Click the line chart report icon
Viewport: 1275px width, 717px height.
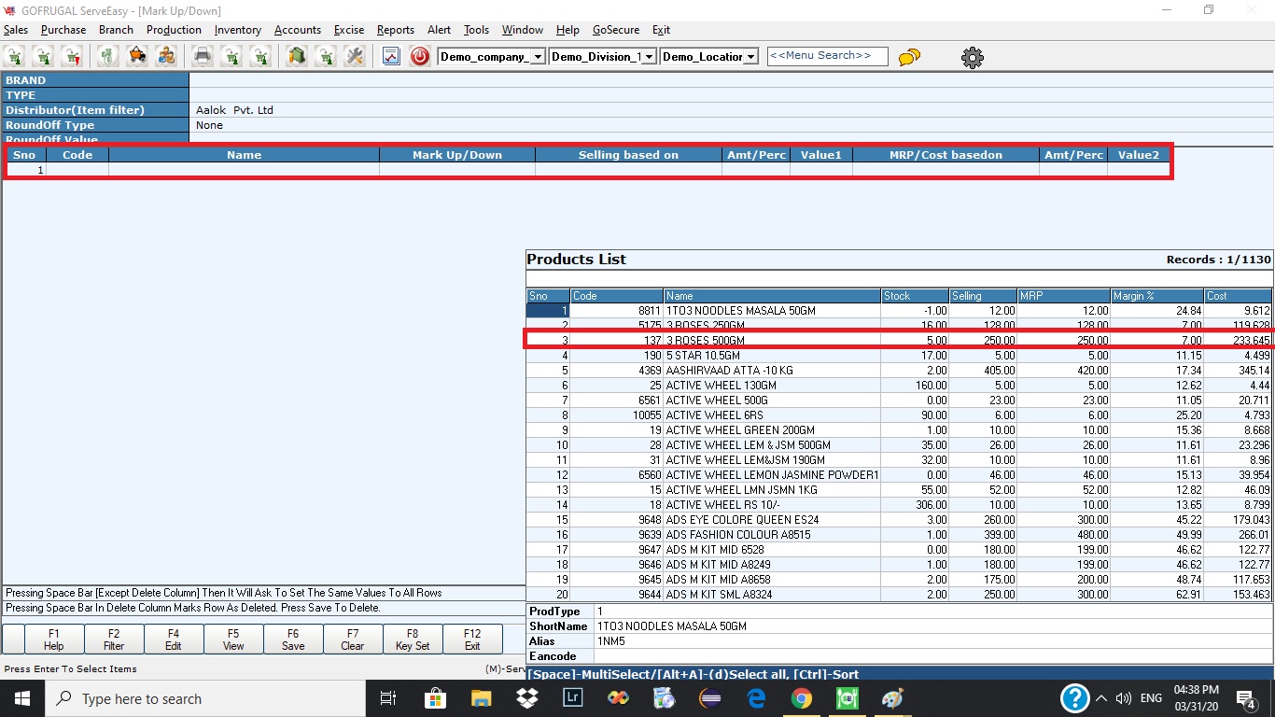tap(391, 57)
